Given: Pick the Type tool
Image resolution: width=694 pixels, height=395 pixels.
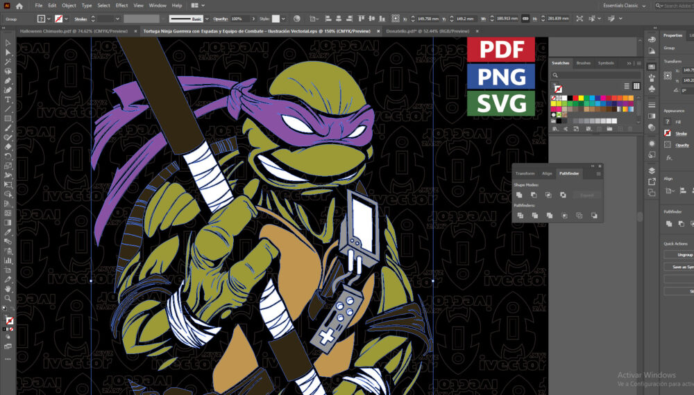Looking at the screenshot, I should click(8, 99).
